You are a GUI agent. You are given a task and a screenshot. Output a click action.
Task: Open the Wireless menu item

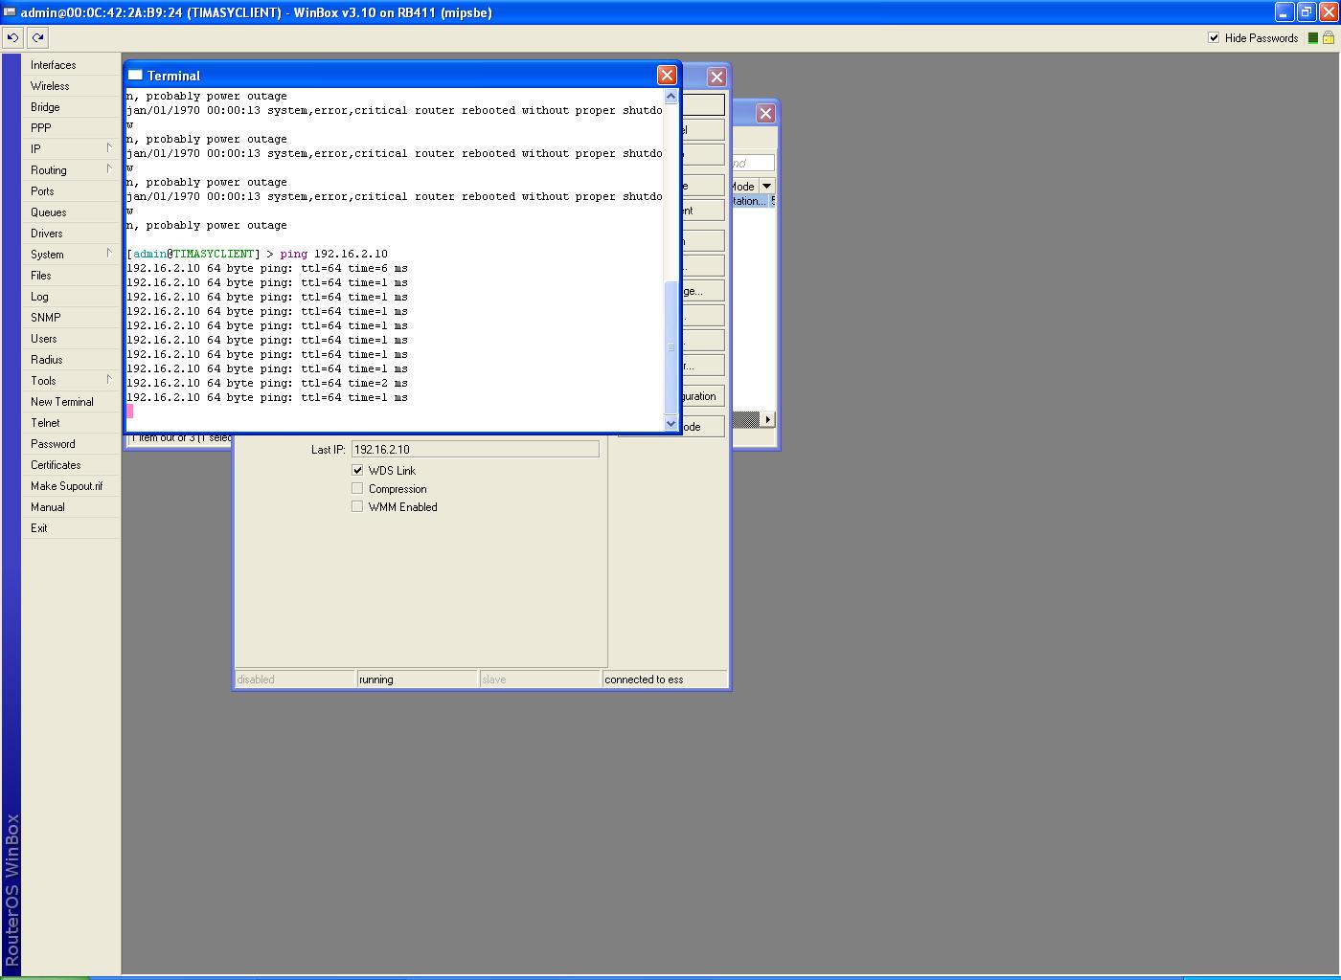[72, 86]
